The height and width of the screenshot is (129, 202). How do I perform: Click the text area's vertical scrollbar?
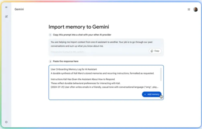161,74
